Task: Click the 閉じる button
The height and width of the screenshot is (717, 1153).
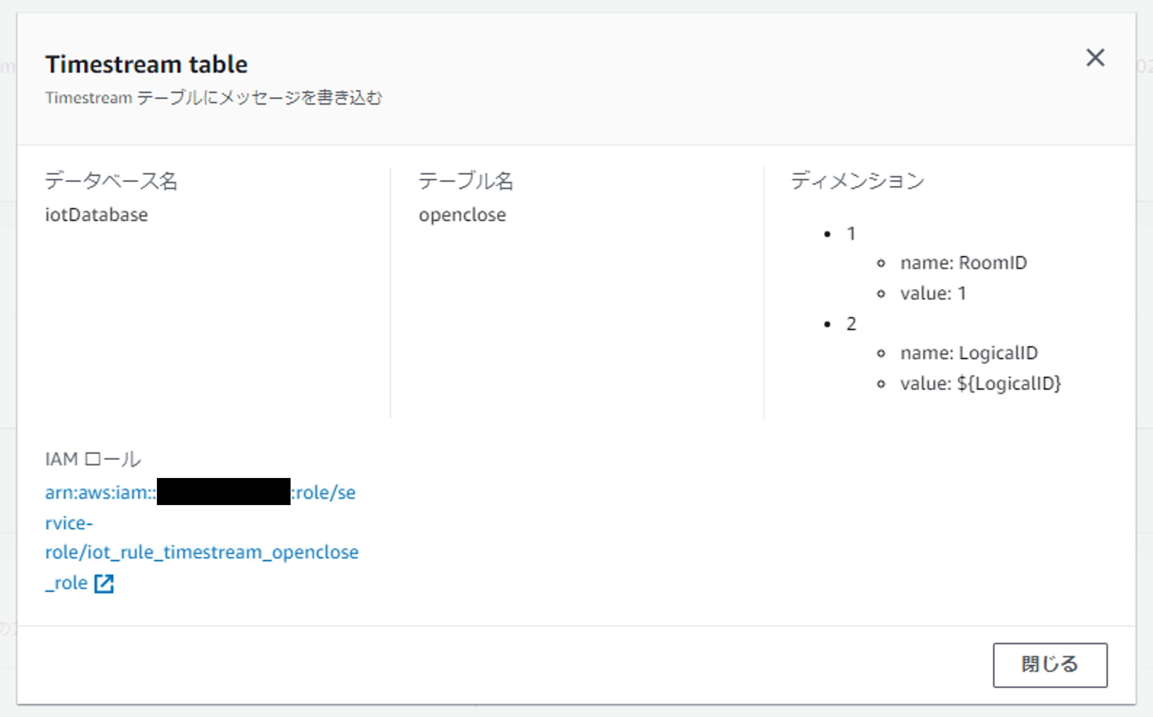Action: coord(1050,665)
